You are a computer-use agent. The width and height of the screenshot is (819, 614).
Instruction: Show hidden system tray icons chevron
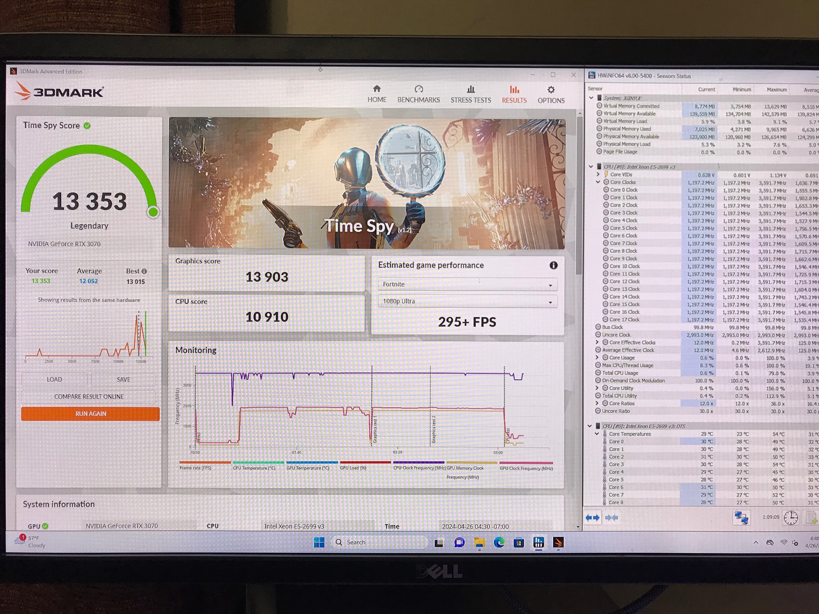(x=755, y=542)
